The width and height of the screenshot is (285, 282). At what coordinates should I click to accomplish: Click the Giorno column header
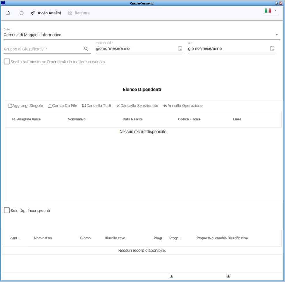(x=85, y=238)
